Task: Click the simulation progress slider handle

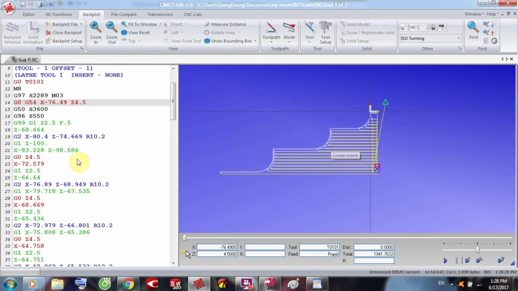Action: click(184, 238)
